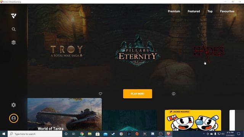Open the notification center icon

click(239, 134)
